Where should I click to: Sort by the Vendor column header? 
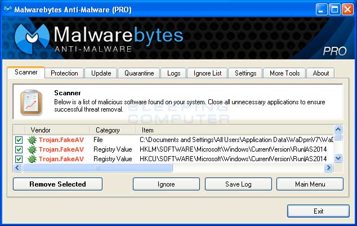57,130
